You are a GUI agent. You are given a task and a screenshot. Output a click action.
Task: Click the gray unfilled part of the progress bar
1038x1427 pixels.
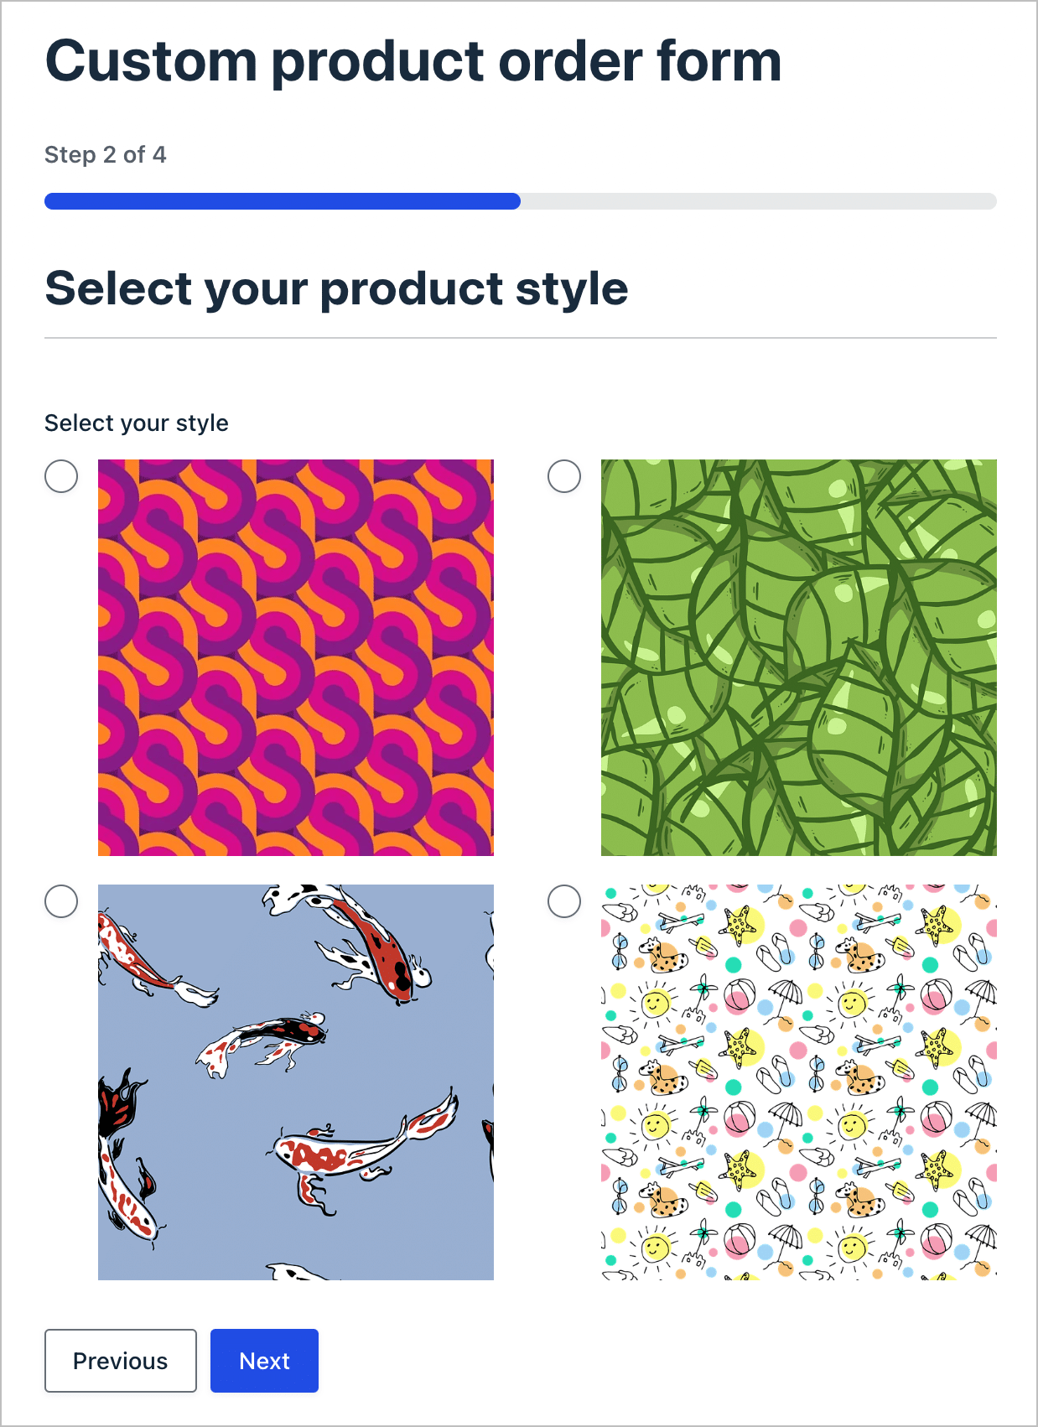click(x=758, y=201)
